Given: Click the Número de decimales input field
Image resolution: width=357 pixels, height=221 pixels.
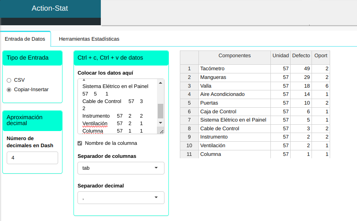Looking at the screenshot, I should (x=32, y=158).
